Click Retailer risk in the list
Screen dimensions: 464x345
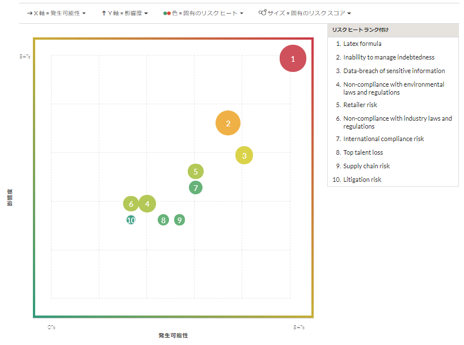[360, 105]
